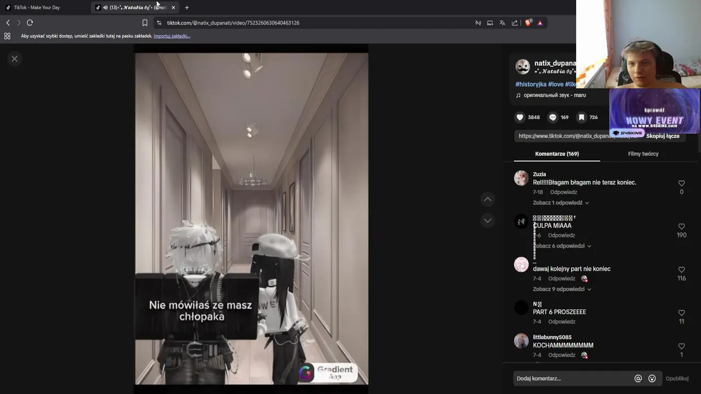This screenshot has height=394, width=701.
Task: Click the picture-in-picture icon in address bar
Action: pyautogui.click(x=490, y=23)
